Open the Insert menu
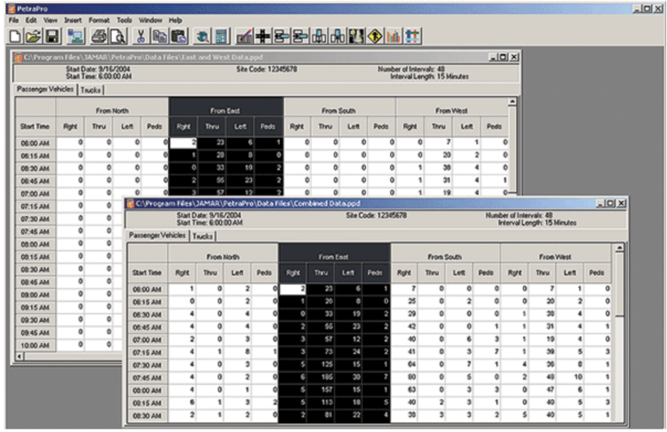The height and width of the screenshot is (432, 667). 73,20
